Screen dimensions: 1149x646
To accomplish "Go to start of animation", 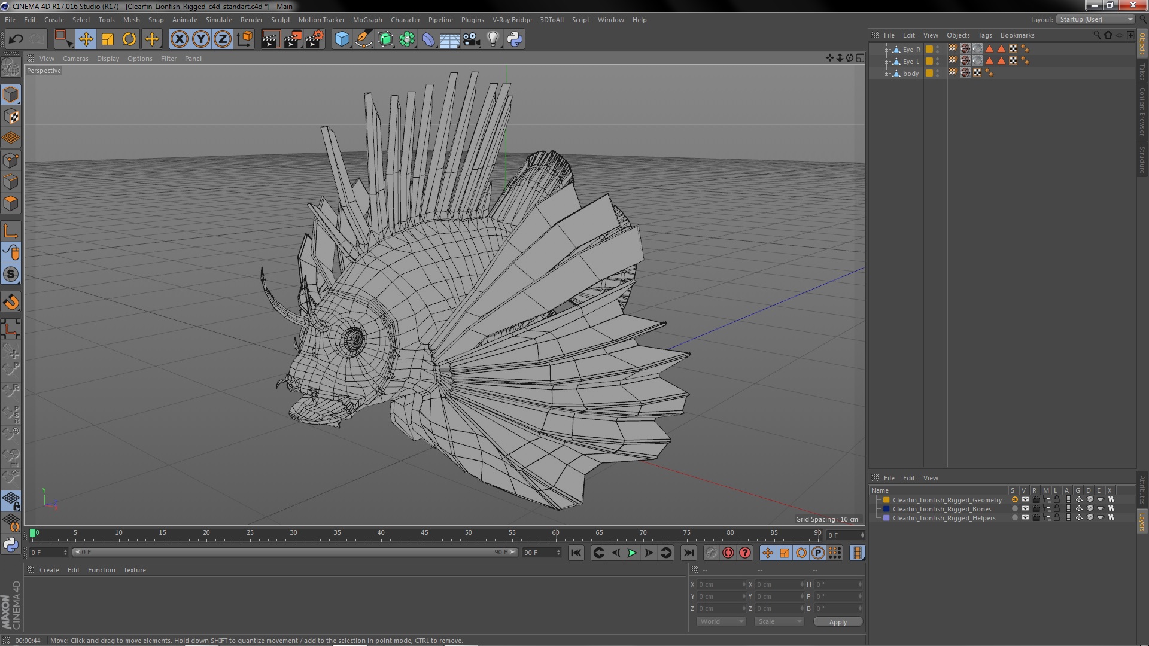I will [576, 553].
